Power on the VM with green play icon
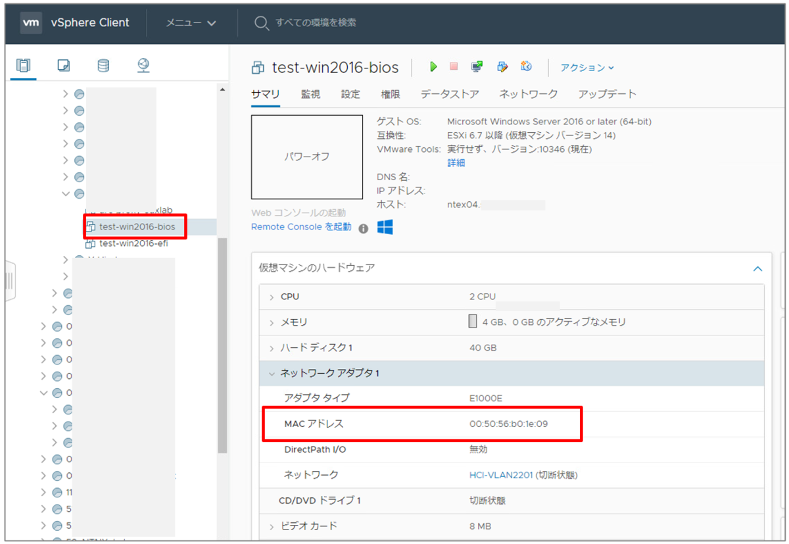789x544 pixels. [x=433, y=66]
